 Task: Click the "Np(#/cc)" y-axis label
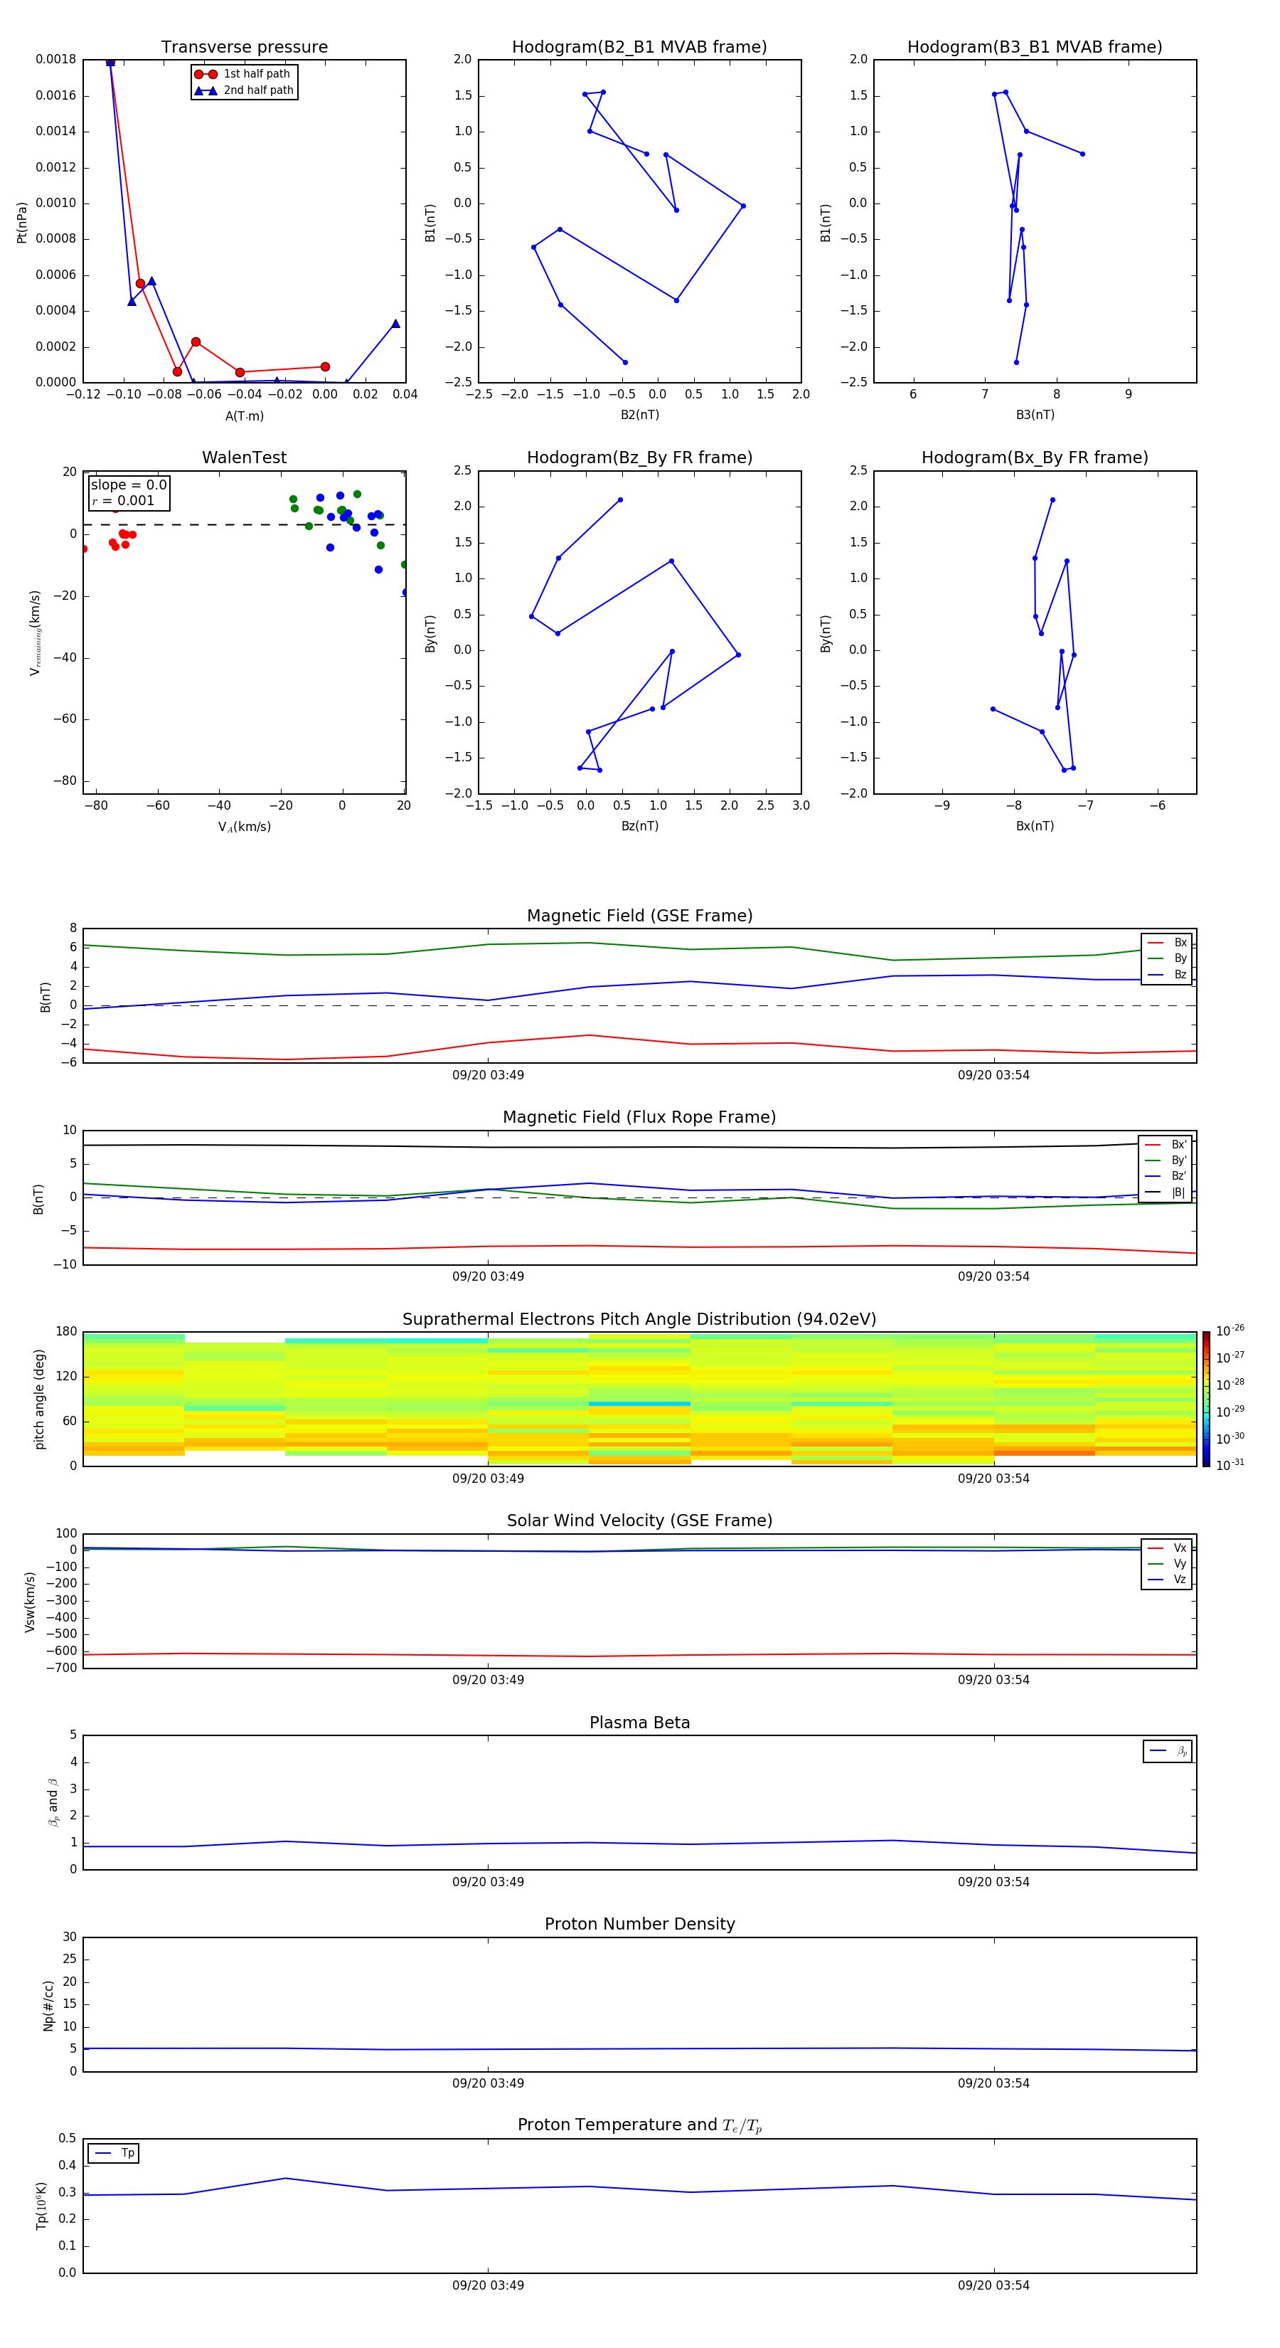48,2004
